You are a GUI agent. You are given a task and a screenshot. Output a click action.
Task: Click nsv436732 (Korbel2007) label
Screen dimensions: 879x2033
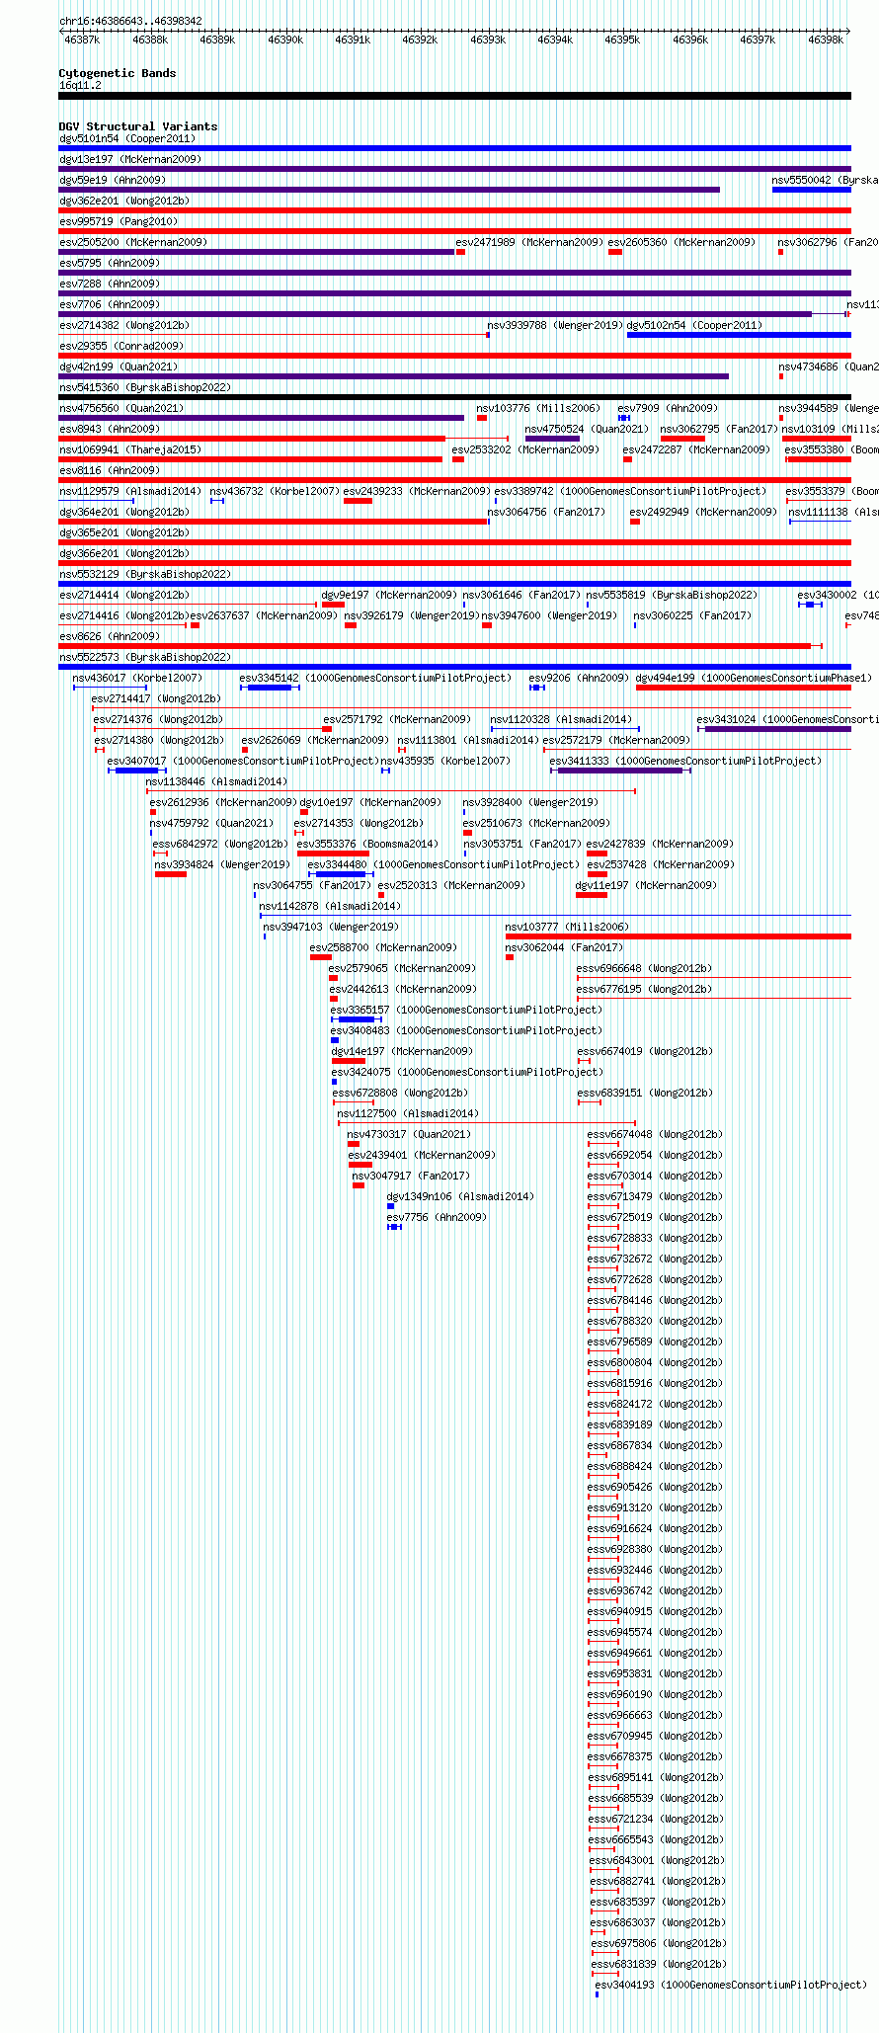(275, 491)
